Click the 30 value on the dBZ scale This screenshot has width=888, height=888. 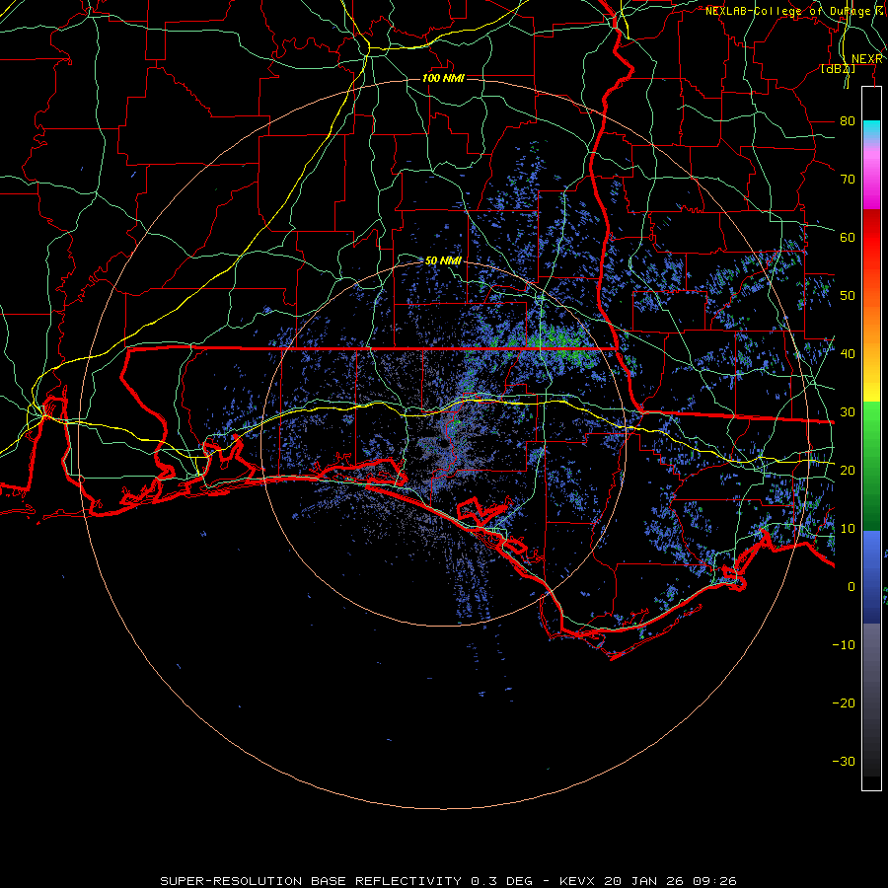pos(848,411)
